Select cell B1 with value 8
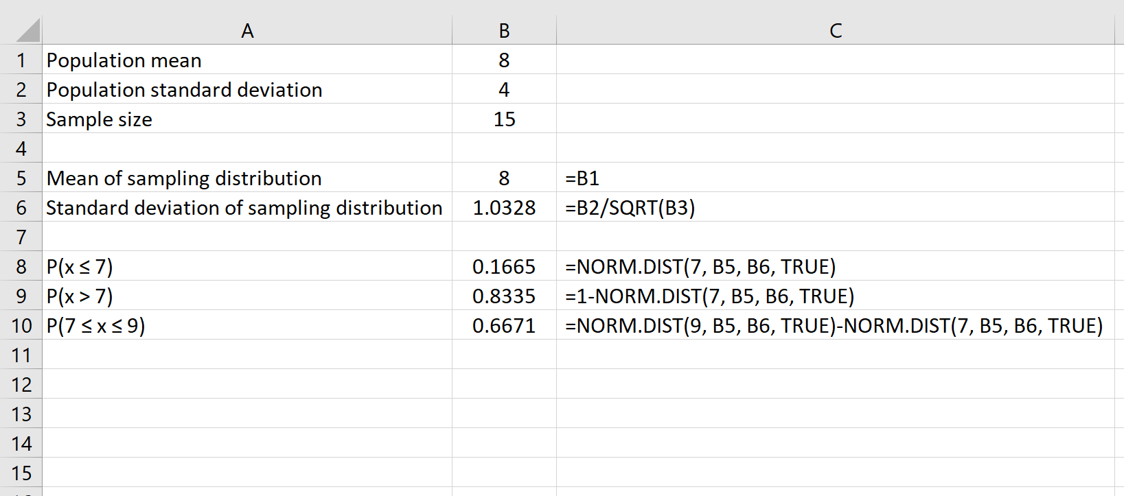 504,60
